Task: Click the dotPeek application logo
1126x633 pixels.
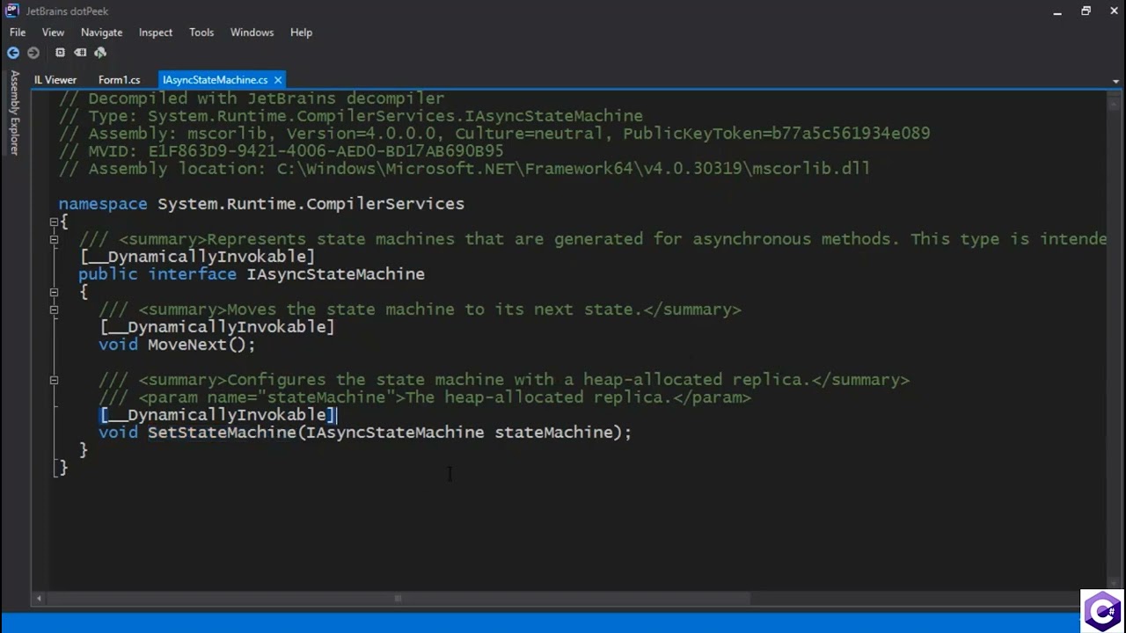Action: 12,11
